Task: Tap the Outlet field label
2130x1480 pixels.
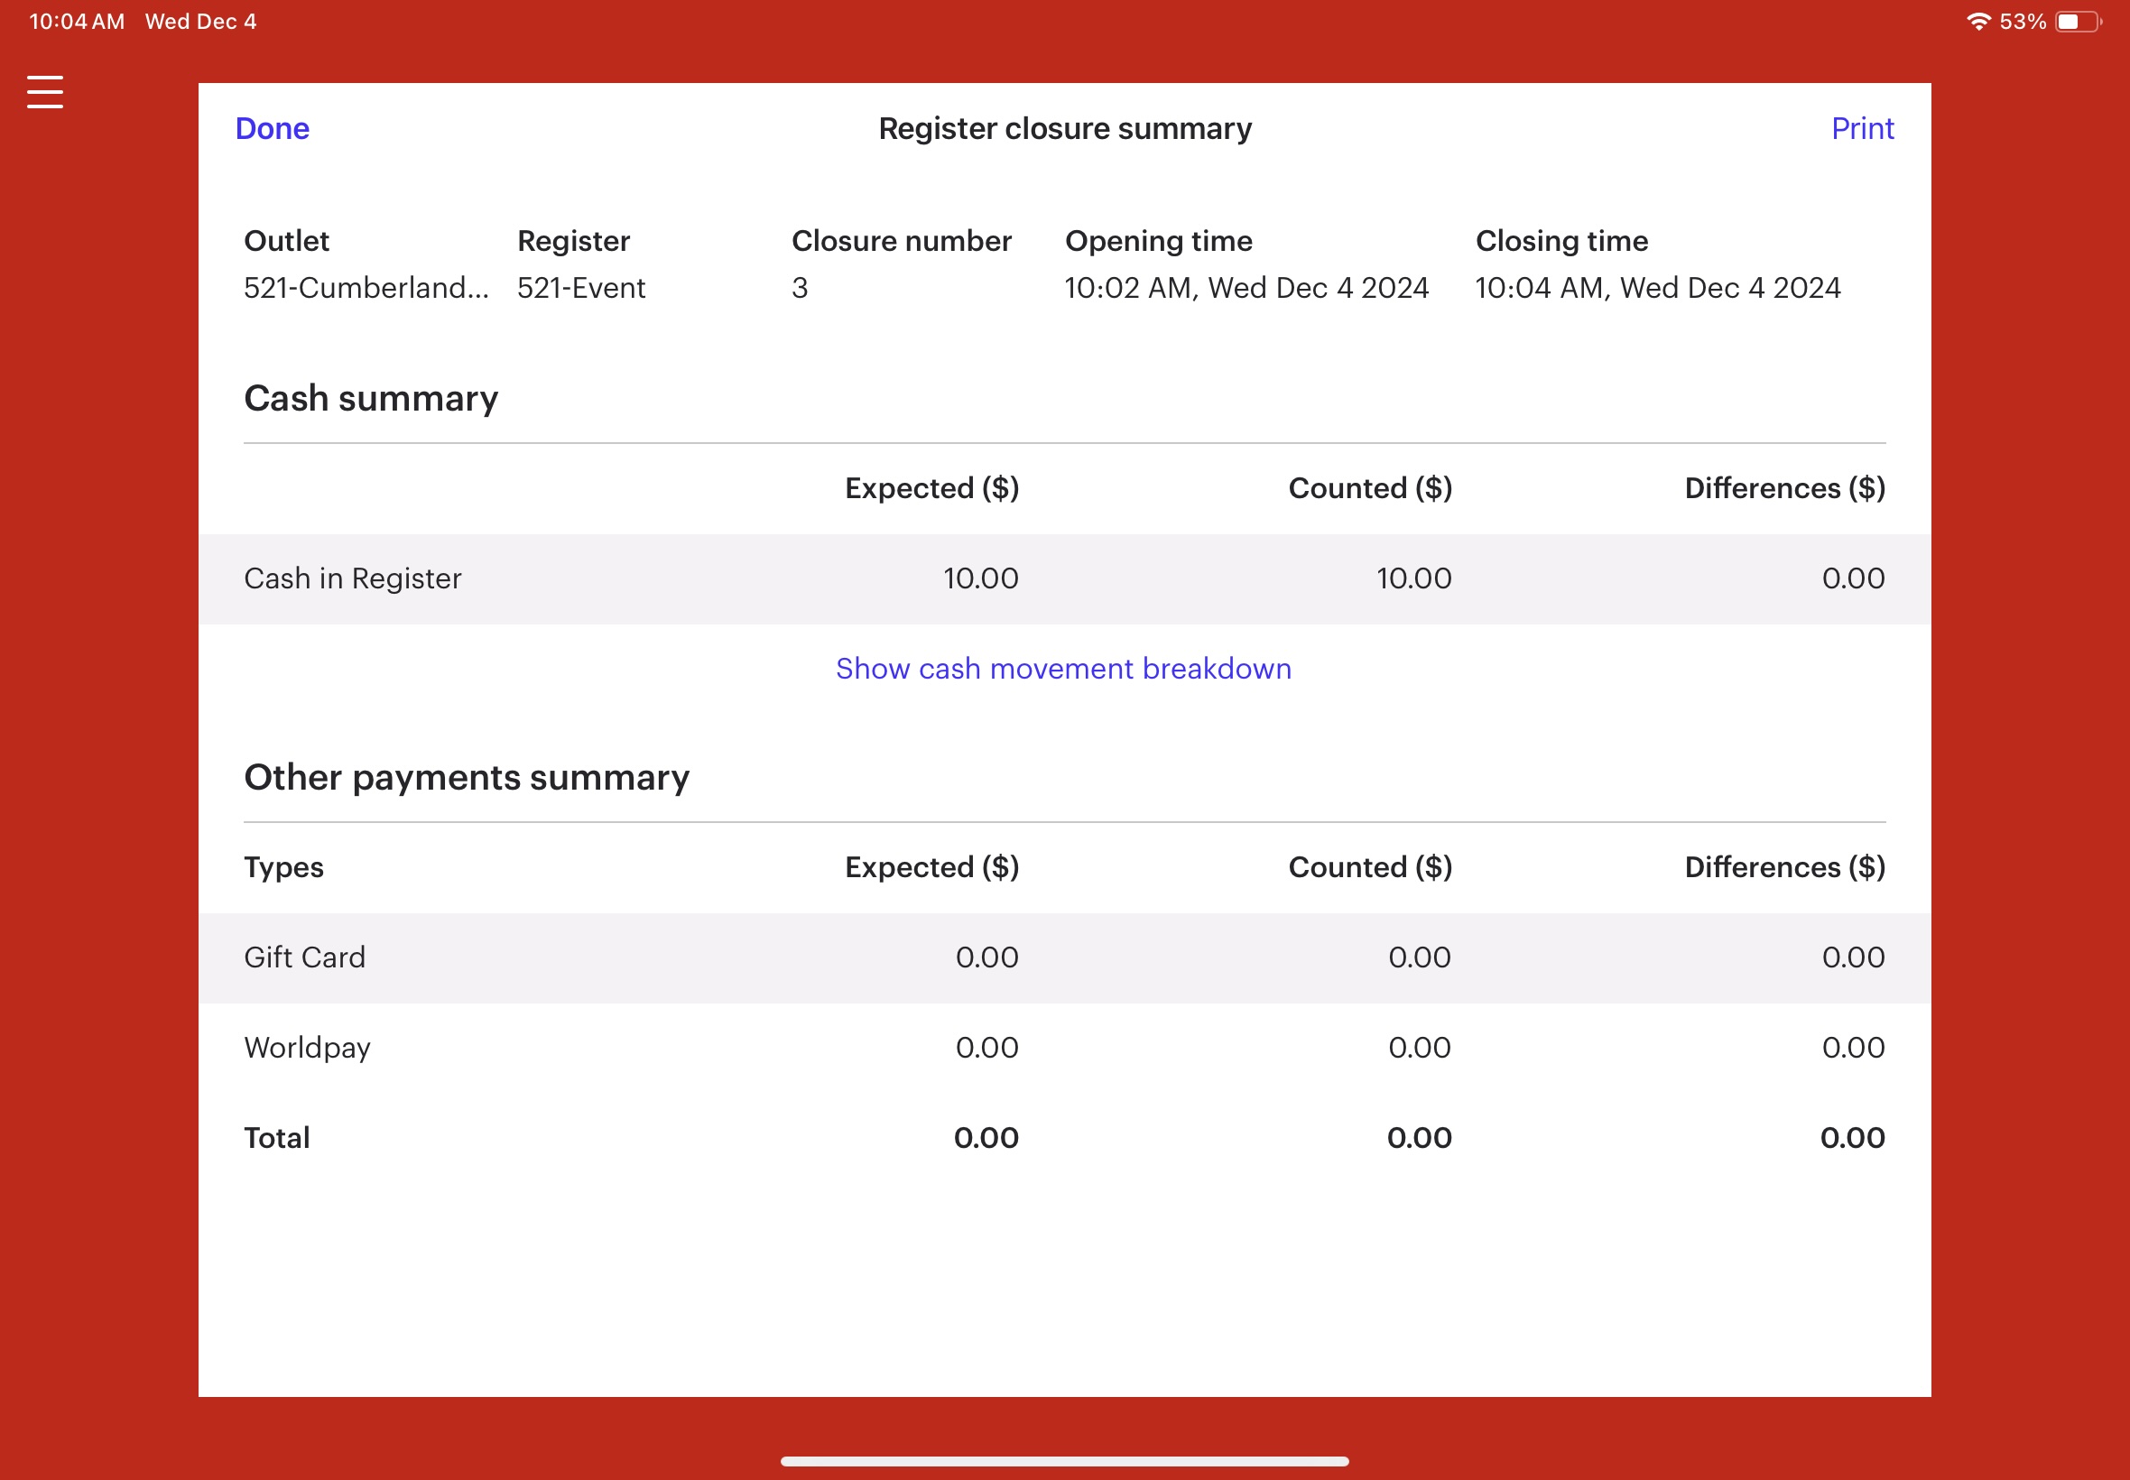Action: [286, 241]
